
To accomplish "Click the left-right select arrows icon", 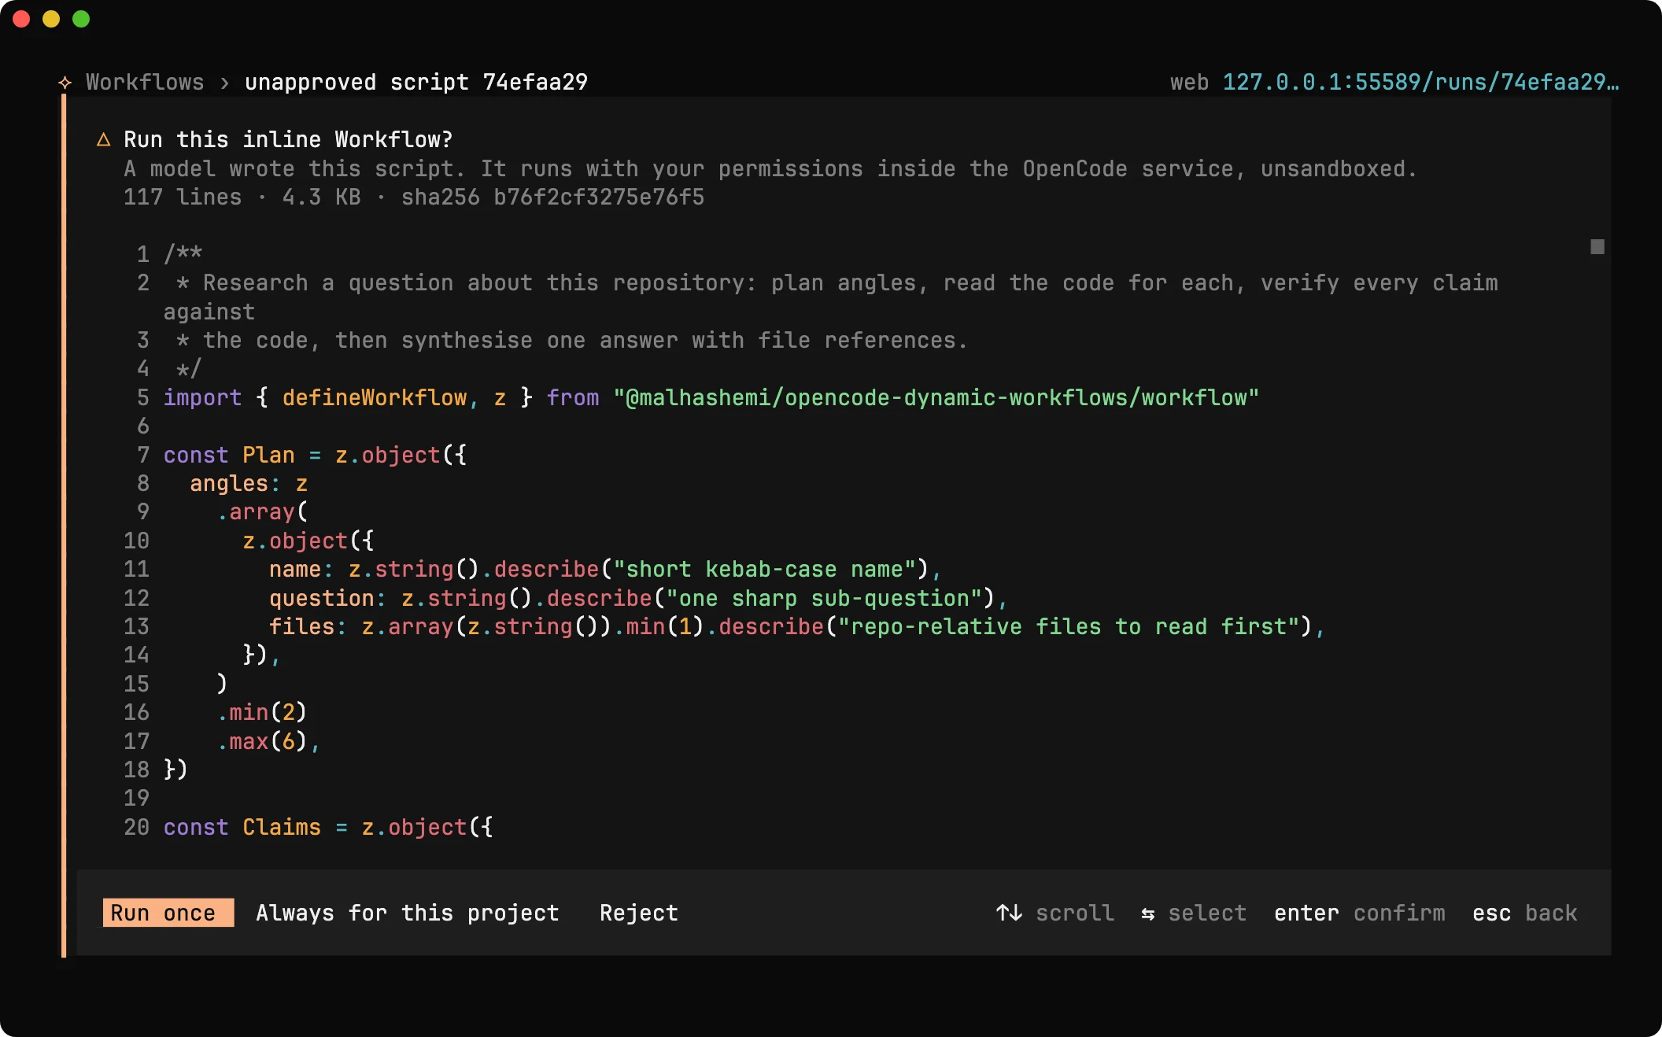I will pyautogui.click(x=1148, y=913).
